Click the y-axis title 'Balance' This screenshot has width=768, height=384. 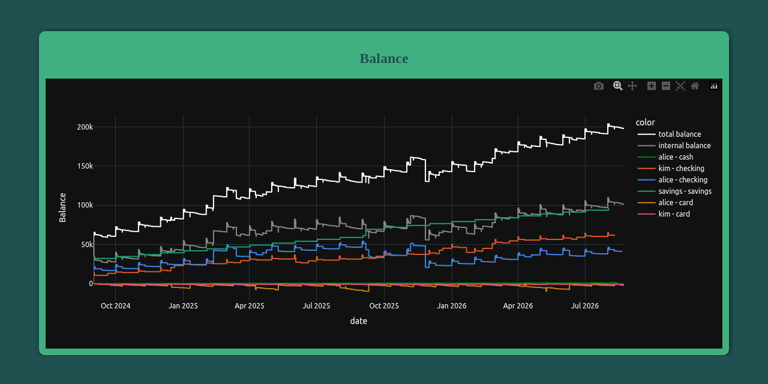[62, 208]
